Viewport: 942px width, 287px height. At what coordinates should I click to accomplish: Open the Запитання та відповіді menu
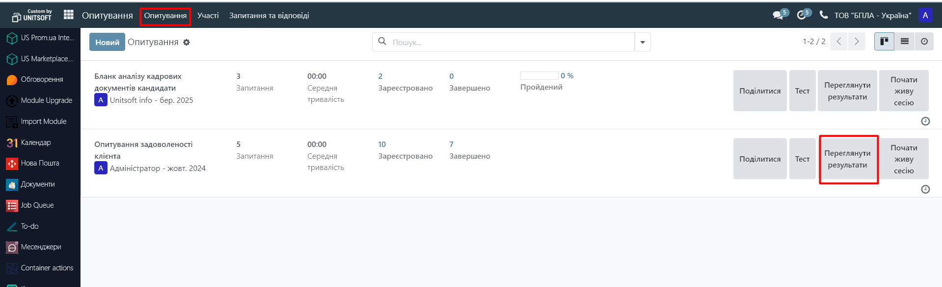(x=269, y=16)
